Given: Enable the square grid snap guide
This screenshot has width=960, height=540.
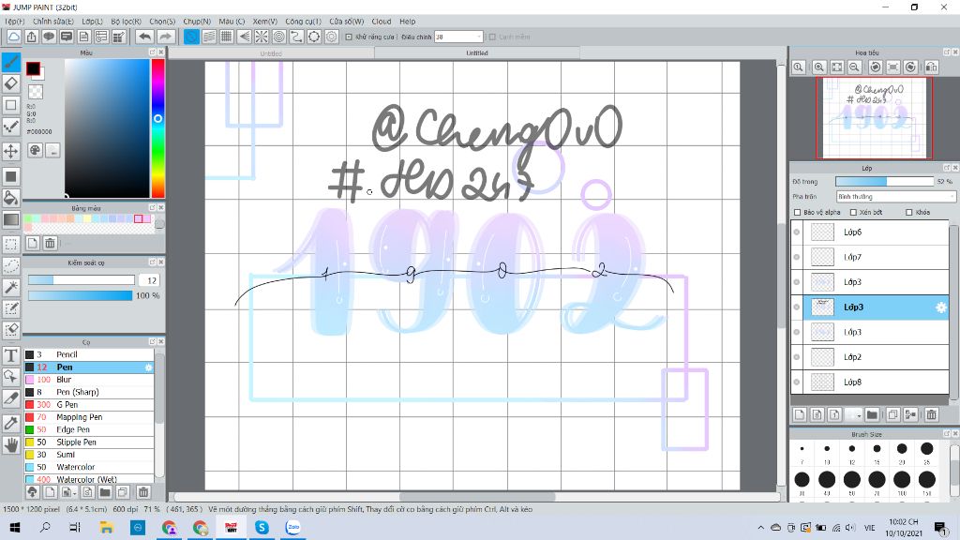Looking at the screenshot, I should tap(227, 37).
